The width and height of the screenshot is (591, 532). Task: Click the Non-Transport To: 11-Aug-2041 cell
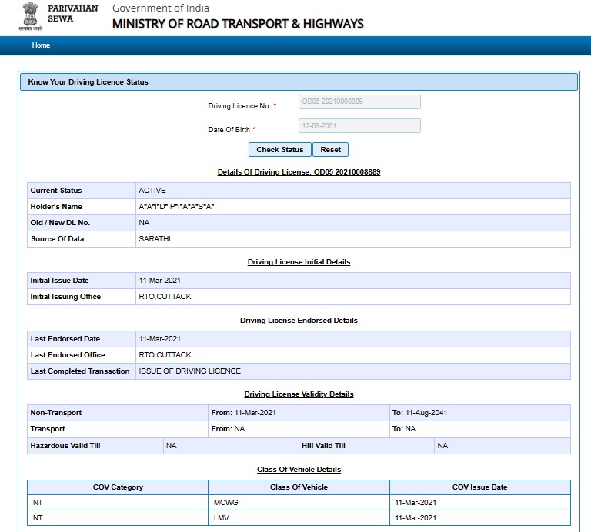point(419,413)
